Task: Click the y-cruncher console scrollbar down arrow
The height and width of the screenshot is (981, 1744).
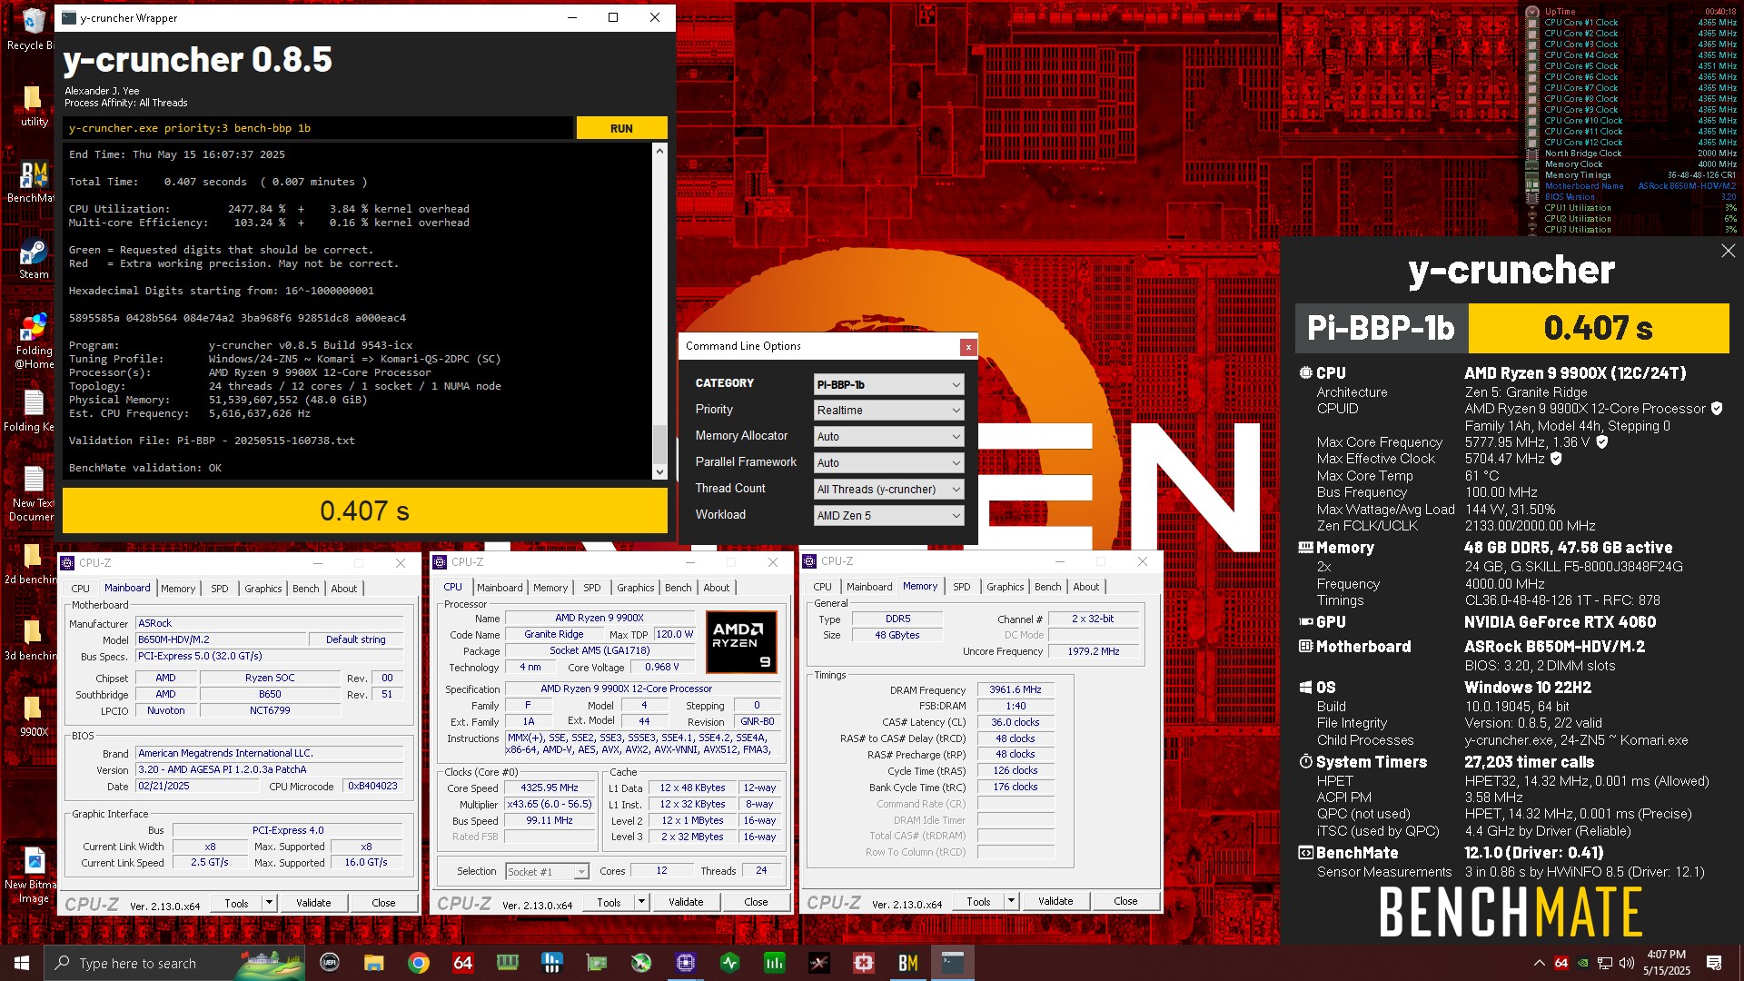Action: (x=659, y=472)
